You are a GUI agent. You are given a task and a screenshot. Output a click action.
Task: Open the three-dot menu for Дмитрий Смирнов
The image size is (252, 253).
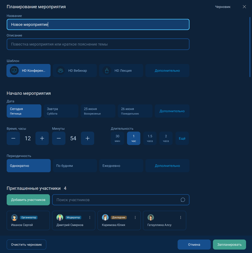(x=90, y=218)
